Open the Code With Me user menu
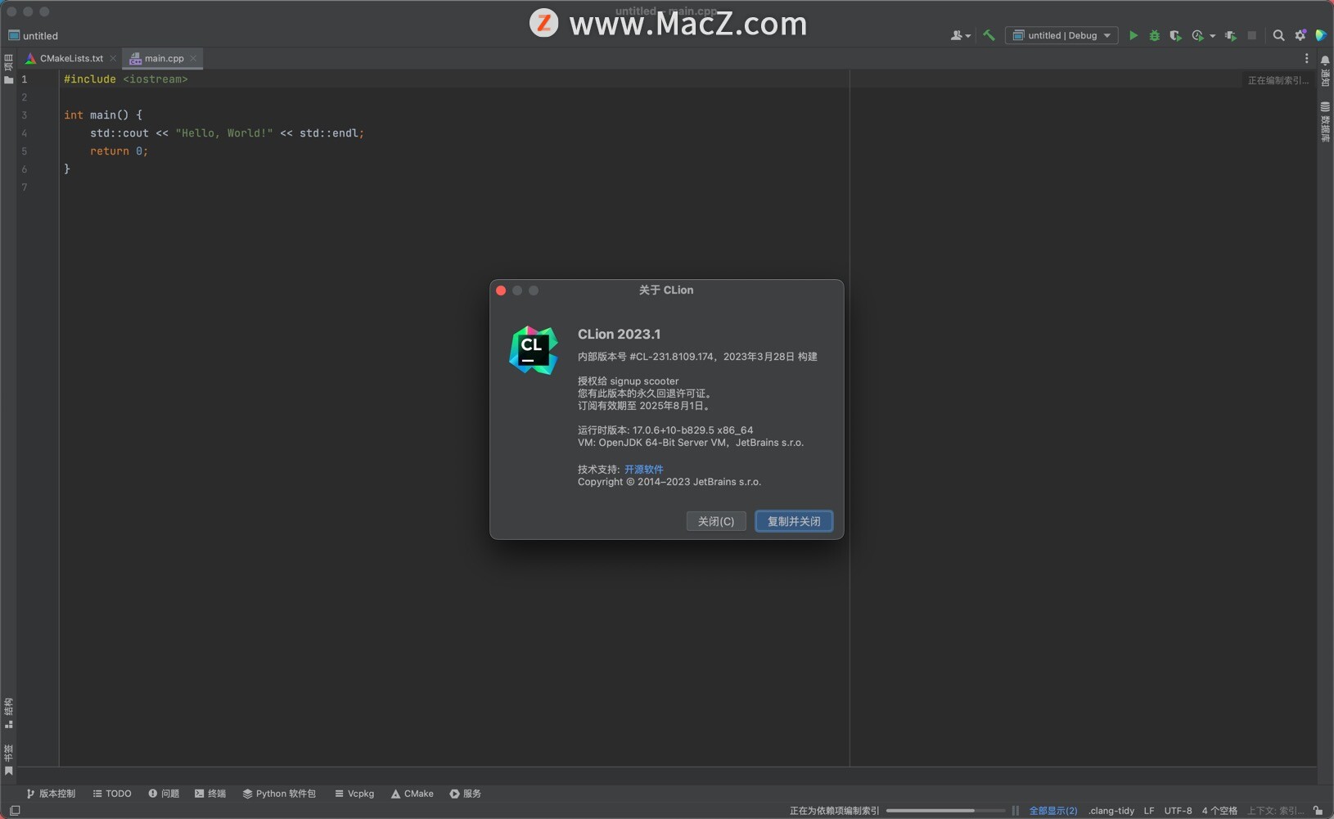Viewport: 1334px width, 819px height. click(960, 35)
